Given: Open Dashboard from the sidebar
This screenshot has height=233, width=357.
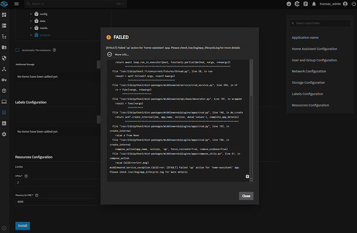Looking at the screenshot, I should (x=4, y=15).
